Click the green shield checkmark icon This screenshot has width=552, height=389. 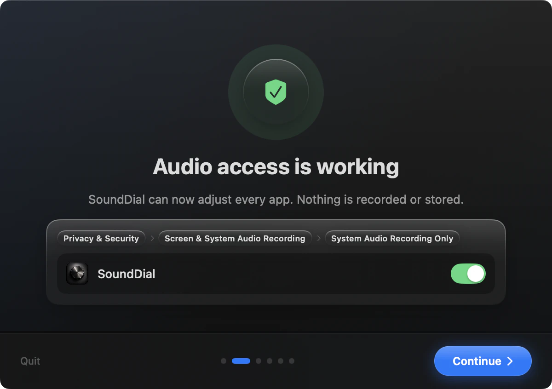pos(276,92)
